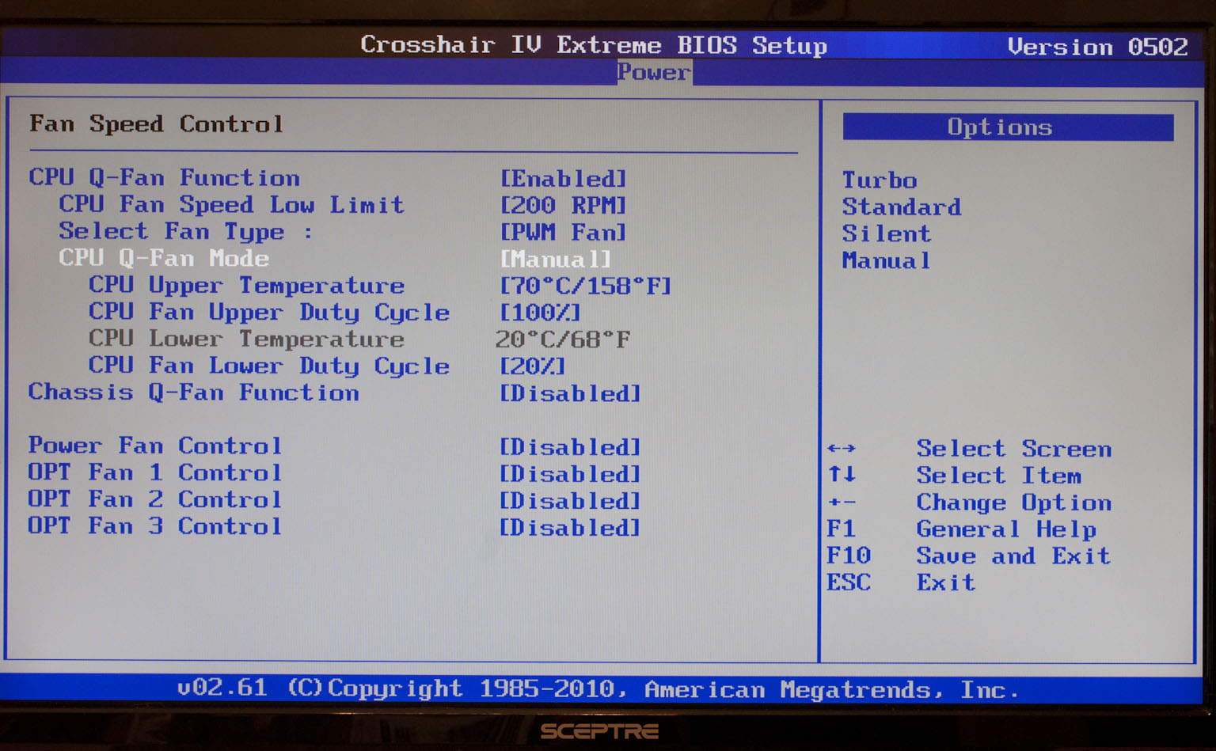Viewport: 1216px width, 751px height.
Task: Toggle Chassis Q-Fan Function [Disabled] value
Action: [570, 394]
